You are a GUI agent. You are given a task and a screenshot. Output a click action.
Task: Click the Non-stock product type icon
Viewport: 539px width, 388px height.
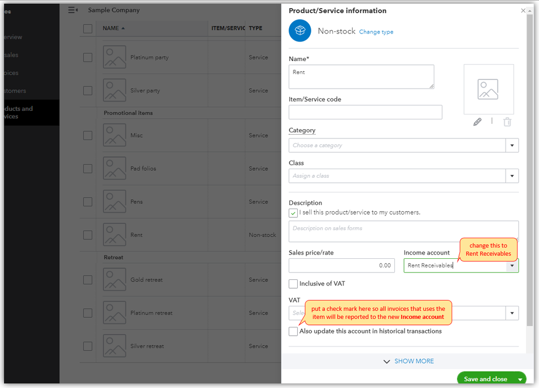coord(300,31)
